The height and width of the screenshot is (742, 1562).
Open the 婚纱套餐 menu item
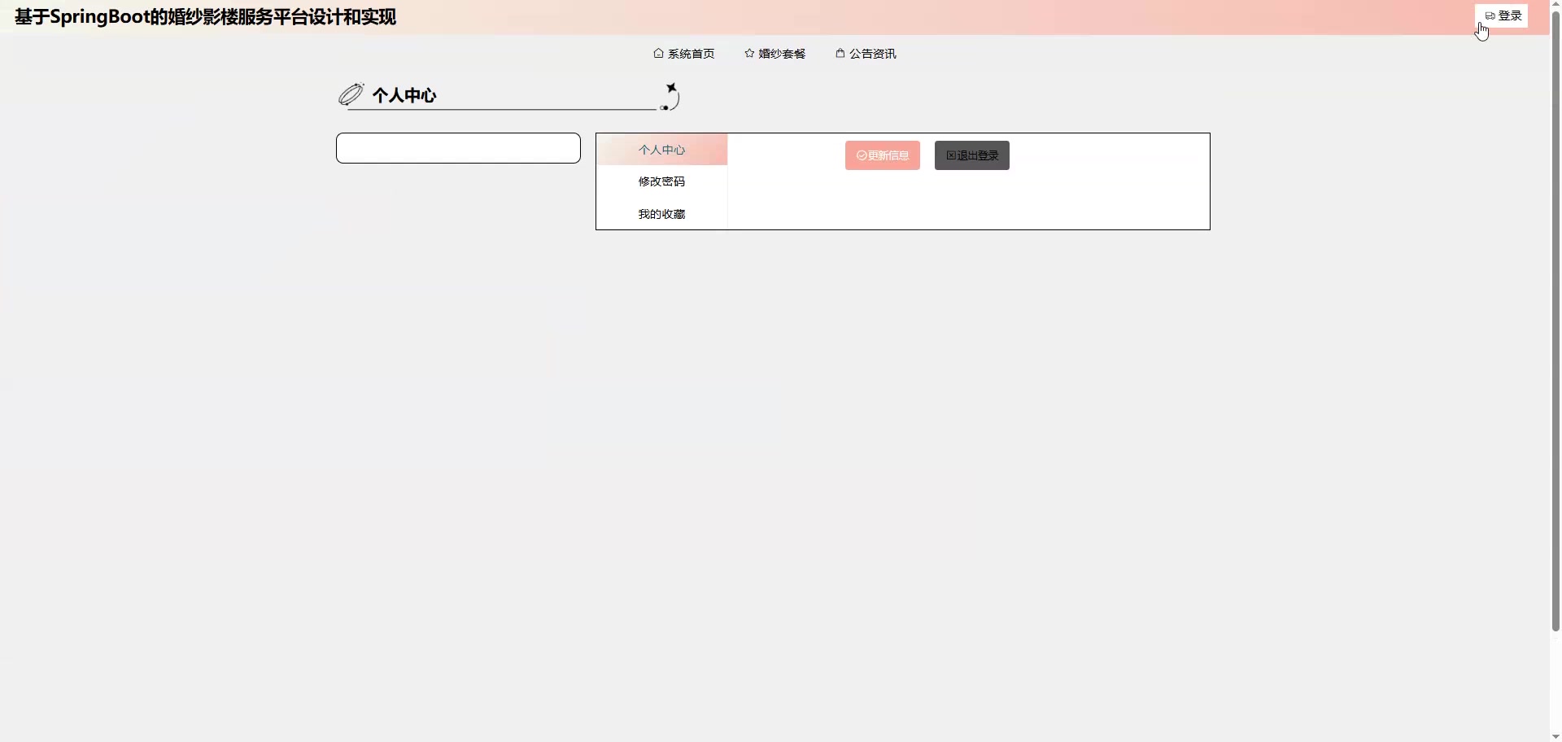781,53
